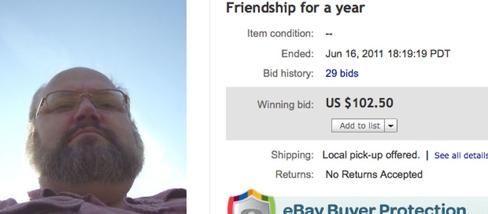Image resolution: width=488 pixels, height=214 pixels.
Task: Click the item condition dashes value
Action: (x=329, y=34)
